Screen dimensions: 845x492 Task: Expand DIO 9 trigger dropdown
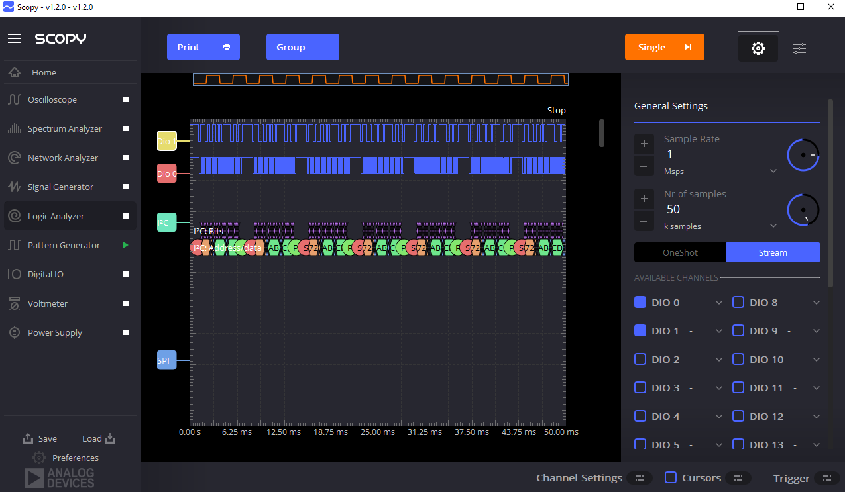click(x=817, y=331)
